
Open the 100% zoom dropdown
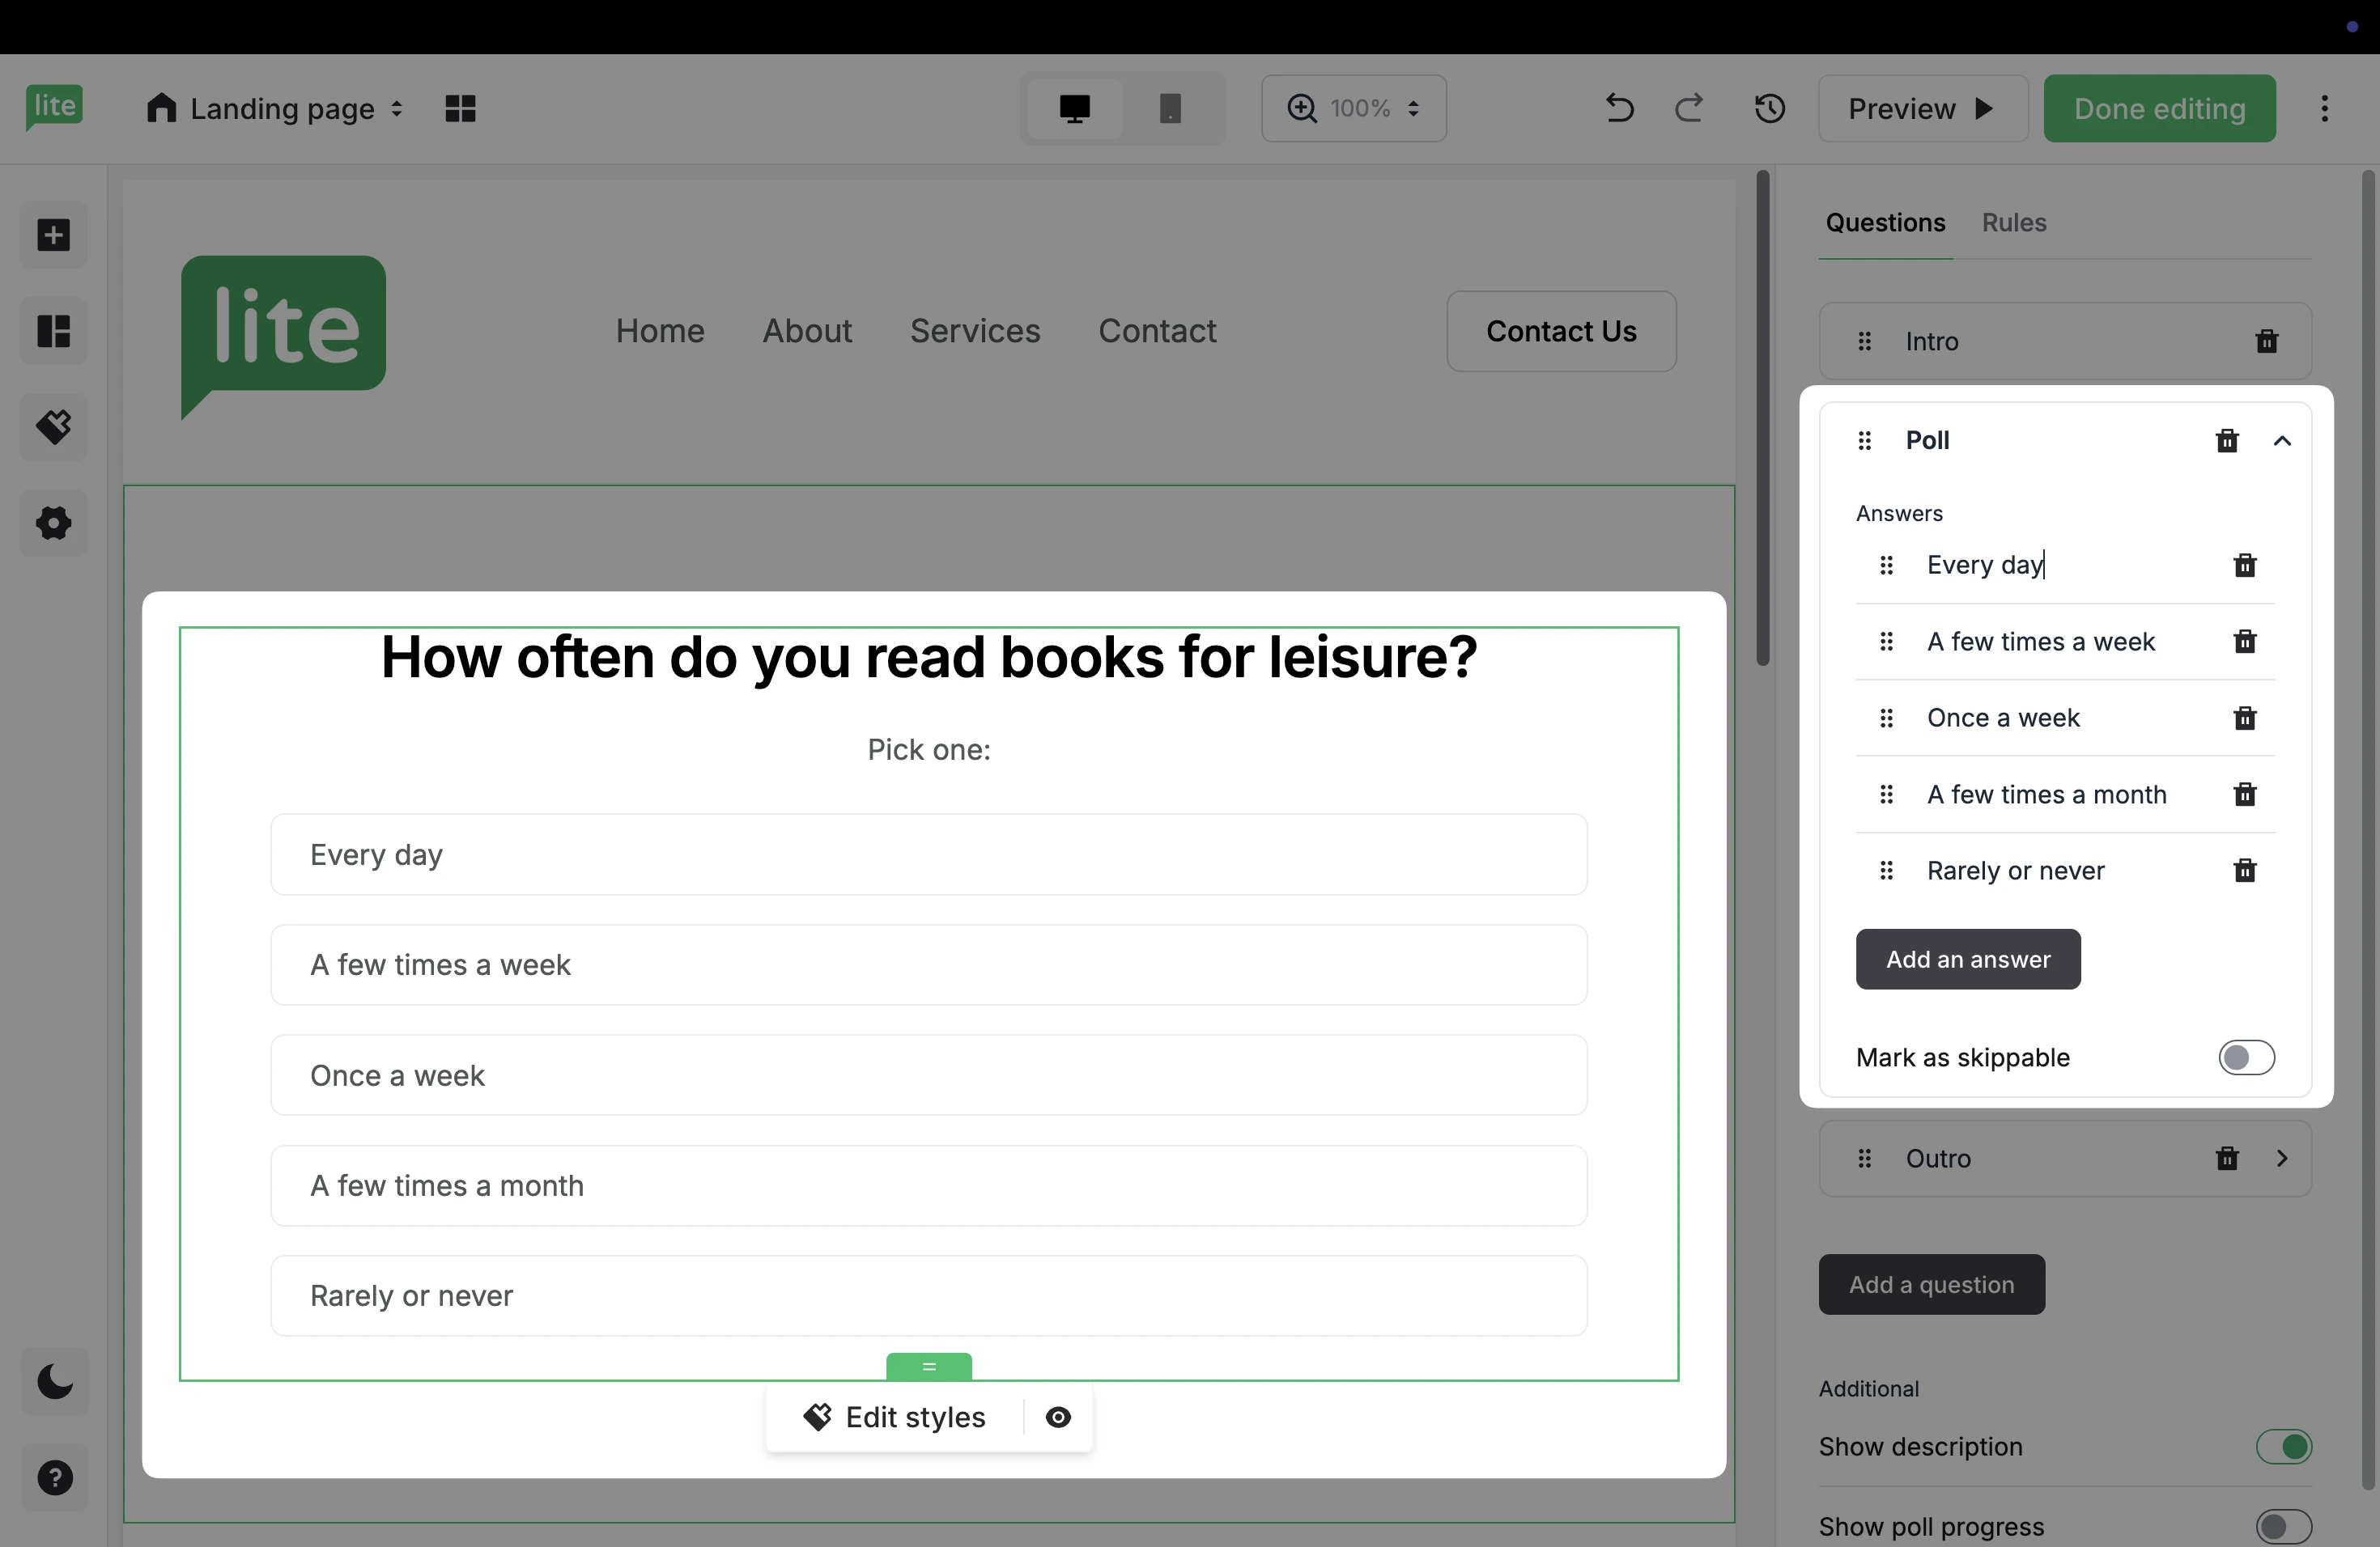click(1354, 108)
